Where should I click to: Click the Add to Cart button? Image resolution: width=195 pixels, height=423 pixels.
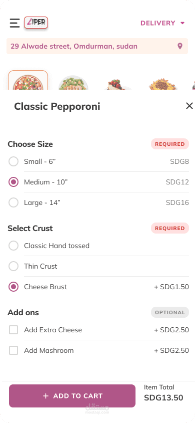click(x=72, y=396)
